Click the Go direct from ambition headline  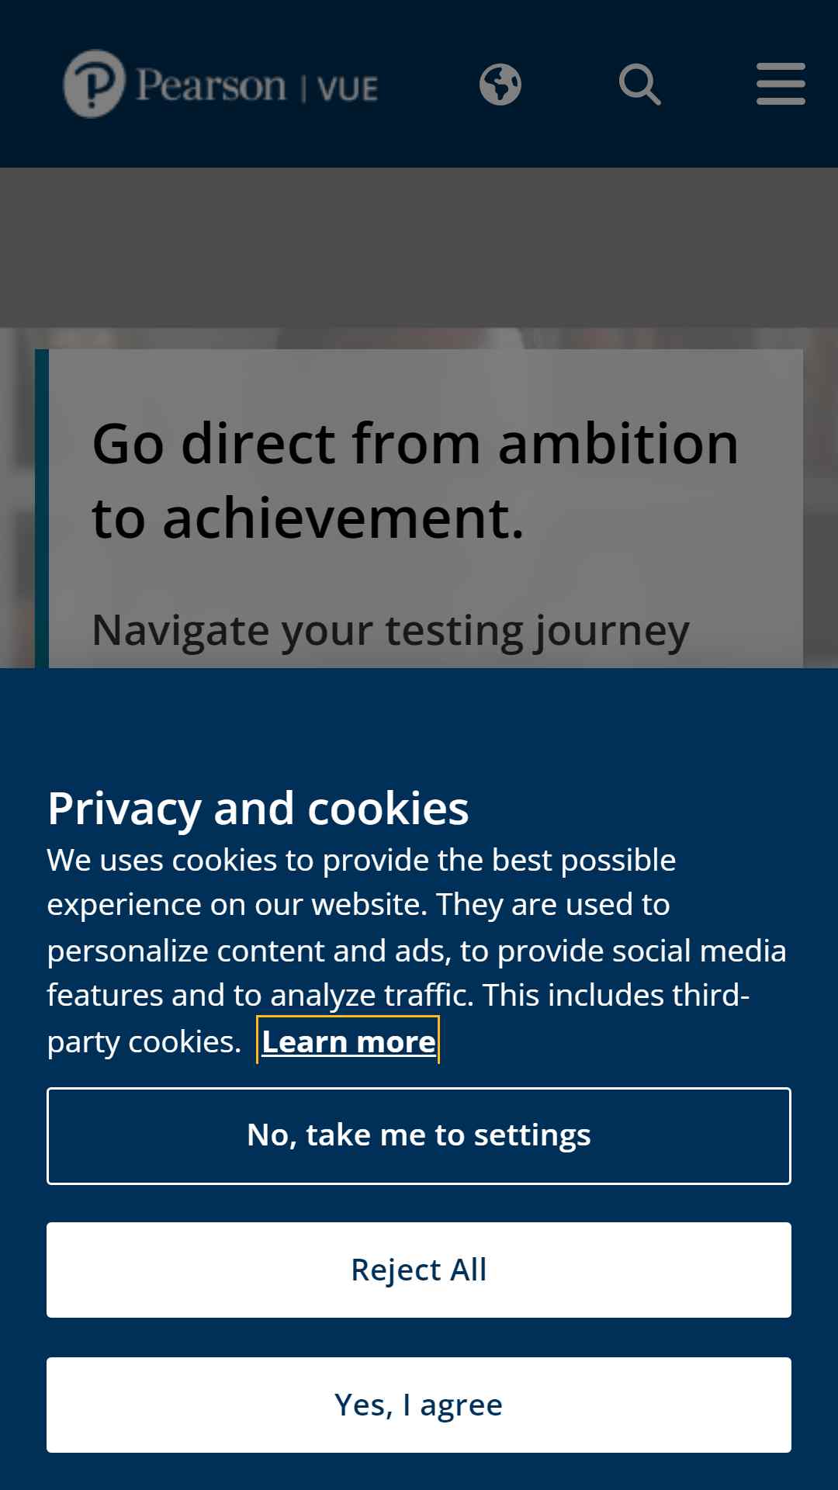415,480
